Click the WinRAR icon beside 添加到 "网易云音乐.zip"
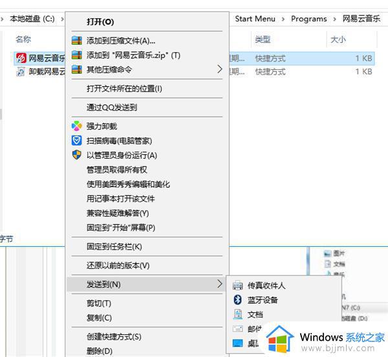 [77, 55]
